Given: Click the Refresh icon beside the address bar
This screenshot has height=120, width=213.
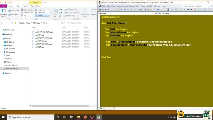Looking at the screenshot, I should (62, 23).
